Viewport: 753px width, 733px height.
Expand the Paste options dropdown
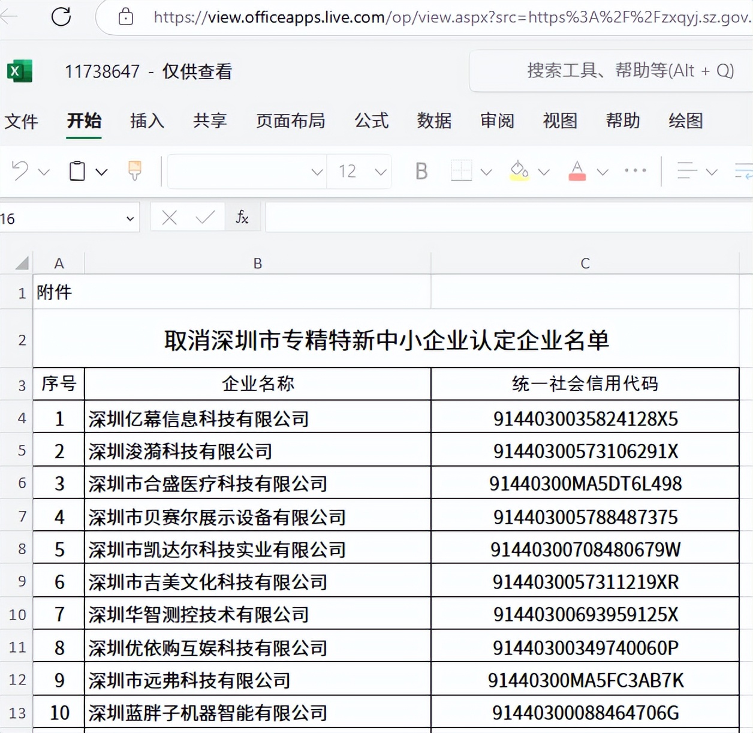[x=101, y=172]
